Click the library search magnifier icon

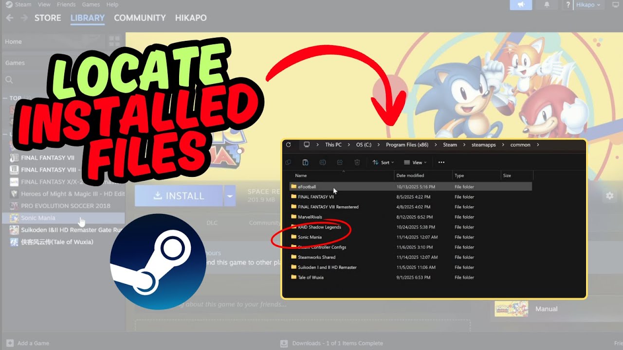coord(9,80)
